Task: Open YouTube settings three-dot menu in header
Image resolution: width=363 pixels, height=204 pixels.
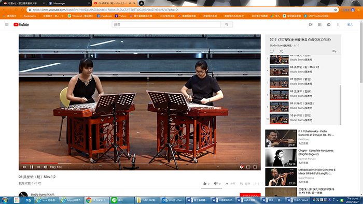Action: point(338,24)
